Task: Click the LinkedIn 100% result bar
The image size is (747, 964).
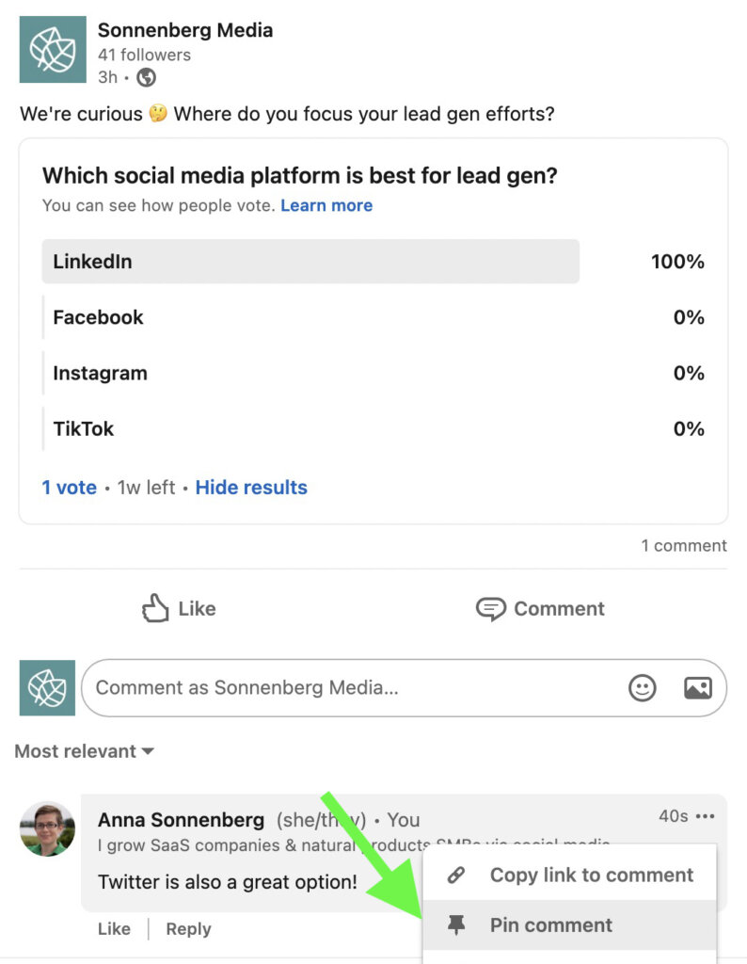Action: [x=310, y=262]
